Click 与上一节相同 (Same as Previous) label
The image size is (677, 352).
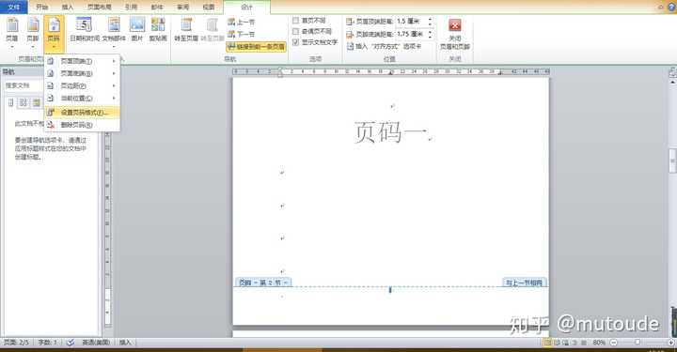click(524, 283)
